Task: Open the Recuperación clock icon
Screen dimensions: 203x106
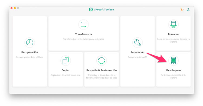Action: click(30, 43)
